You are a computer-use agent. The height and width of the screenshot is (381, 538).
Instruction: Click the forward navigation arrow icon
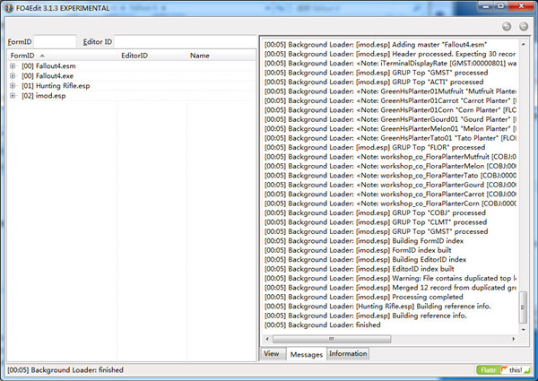(x=524, y=26)
